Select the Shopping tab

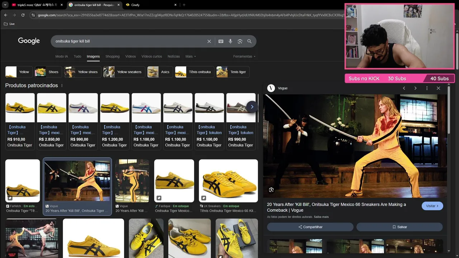[x=113, y=56]
